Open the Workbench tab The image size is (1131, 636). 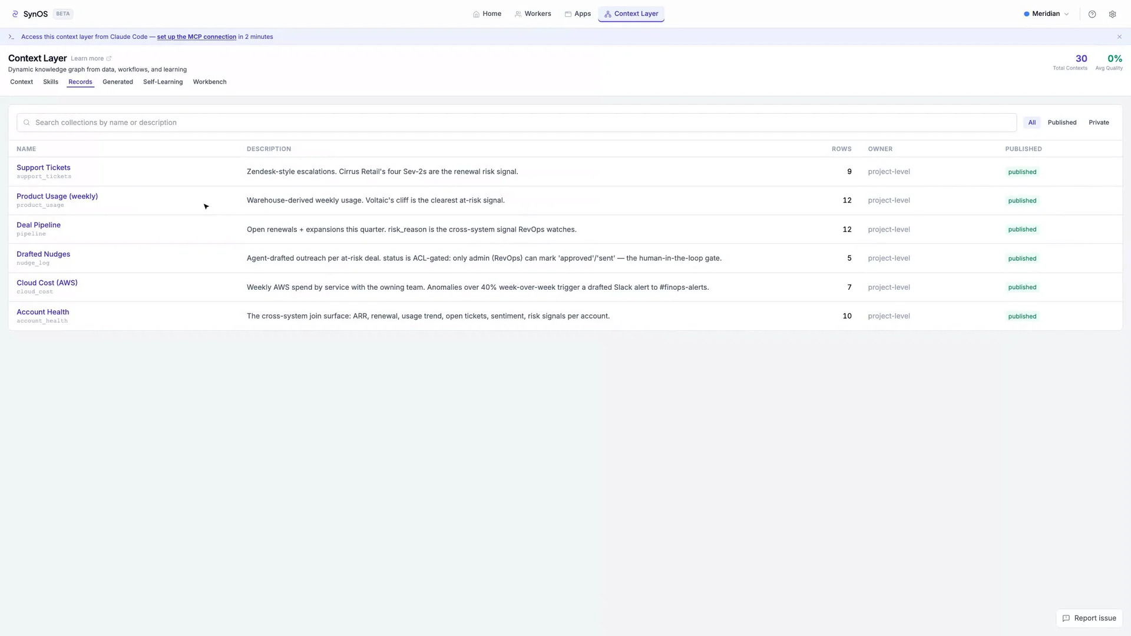pos(210,82)
